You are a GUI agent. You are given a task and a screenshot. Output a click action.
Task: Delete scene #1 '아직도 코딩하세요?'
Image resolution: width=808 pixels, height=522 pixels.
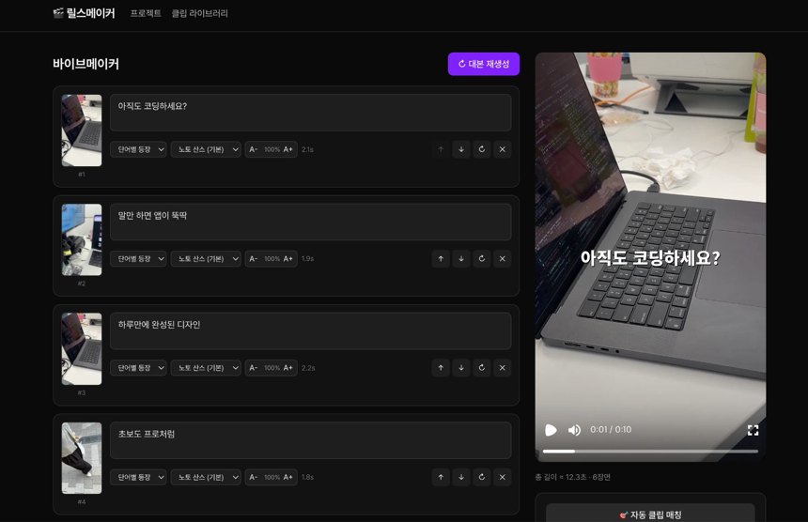pos(503,149)
